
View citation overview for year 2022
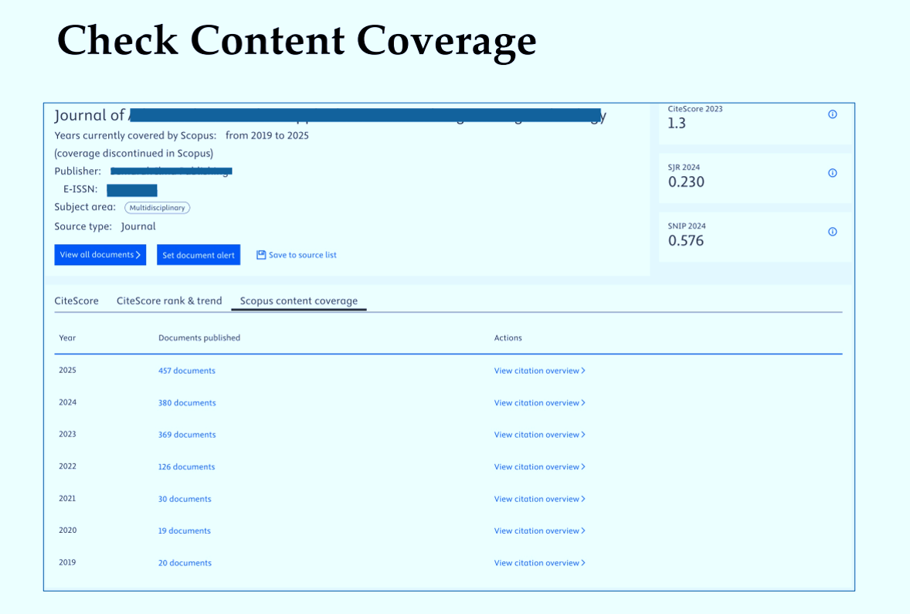(x=540, y=466)
